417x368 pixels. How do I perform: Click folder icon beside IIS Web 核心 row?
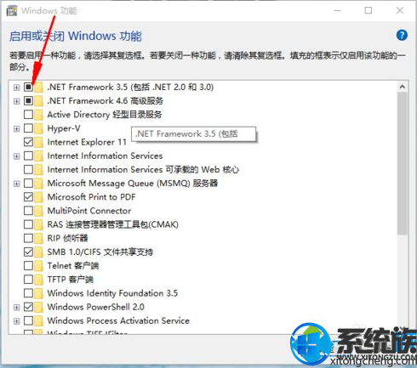[39, 169]
